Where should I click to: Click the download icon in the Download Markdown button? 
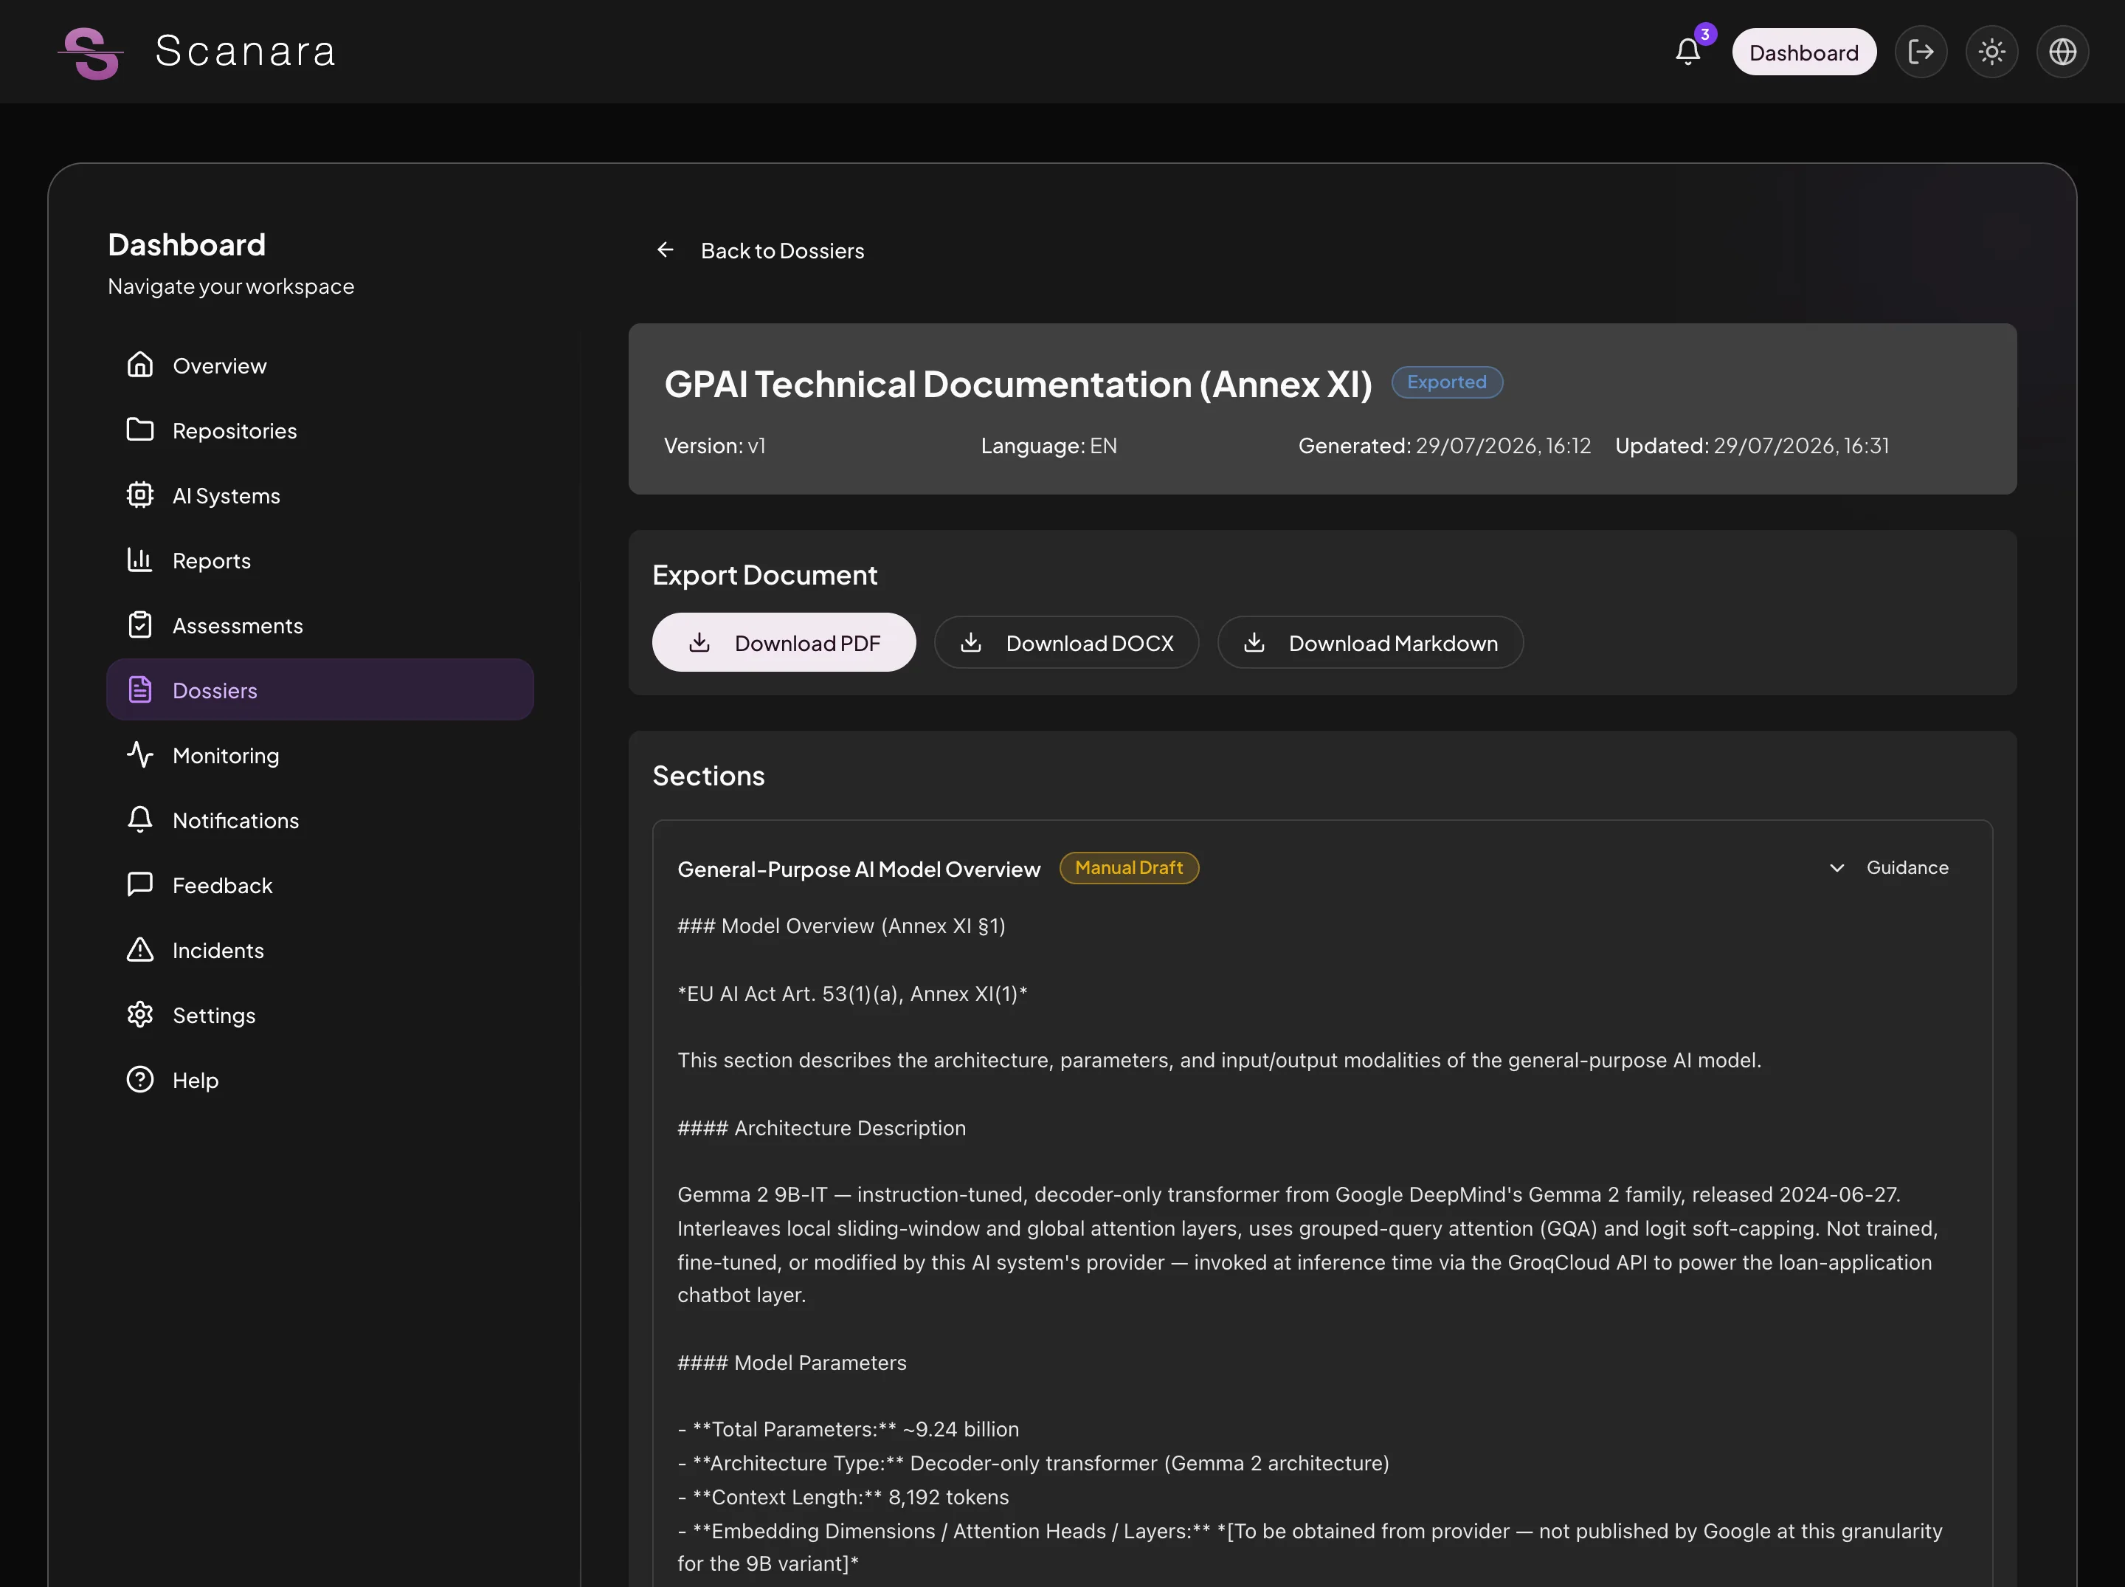click(1254, 641)
